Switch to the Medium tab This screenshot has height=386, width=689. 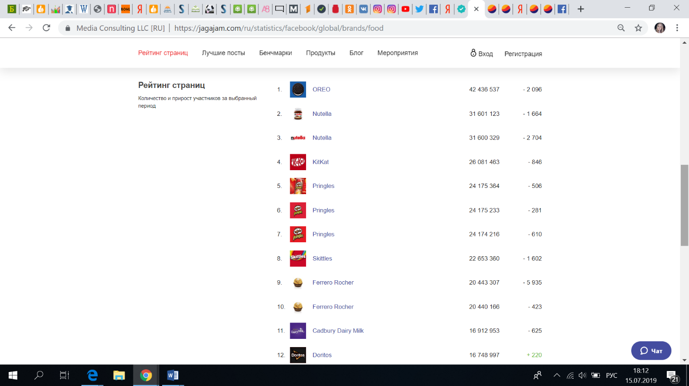[x=293, y=9]
